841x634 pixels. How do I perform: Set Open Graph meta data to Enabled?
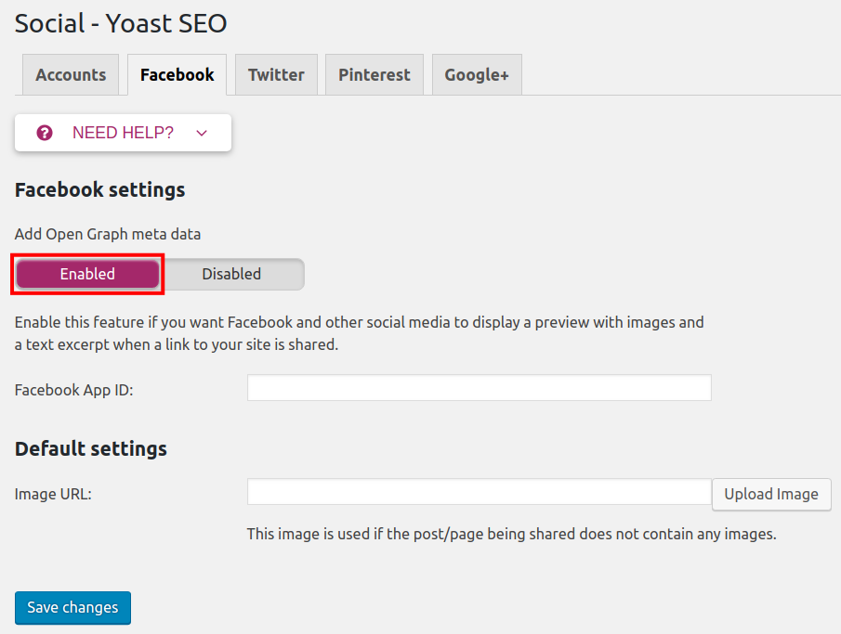click(x=87, y=274)
